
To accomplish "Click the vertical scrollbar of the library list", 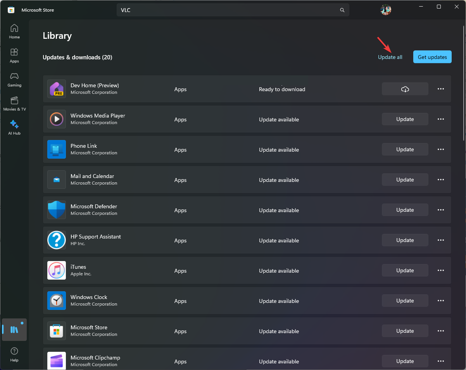I will (x=464, y=83).
